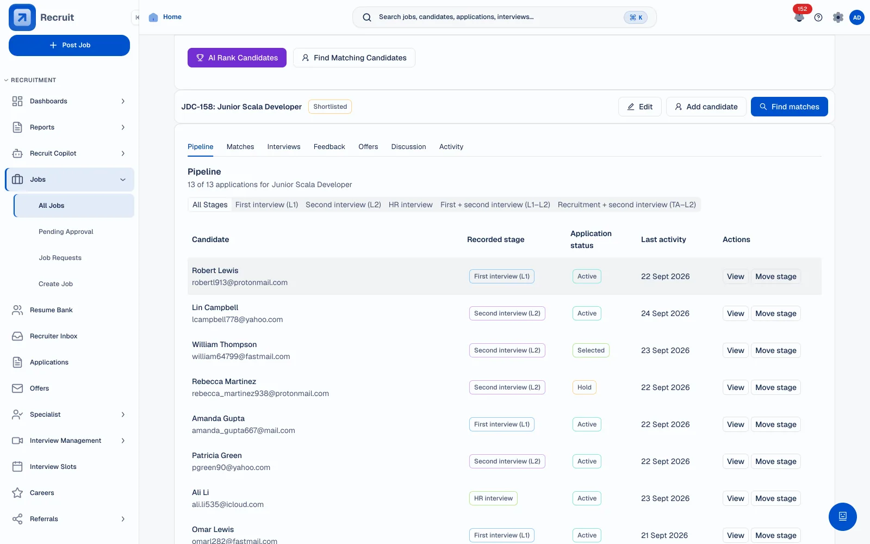
Task: Click the Interview Management camera icon
Action: coord(17,441)
